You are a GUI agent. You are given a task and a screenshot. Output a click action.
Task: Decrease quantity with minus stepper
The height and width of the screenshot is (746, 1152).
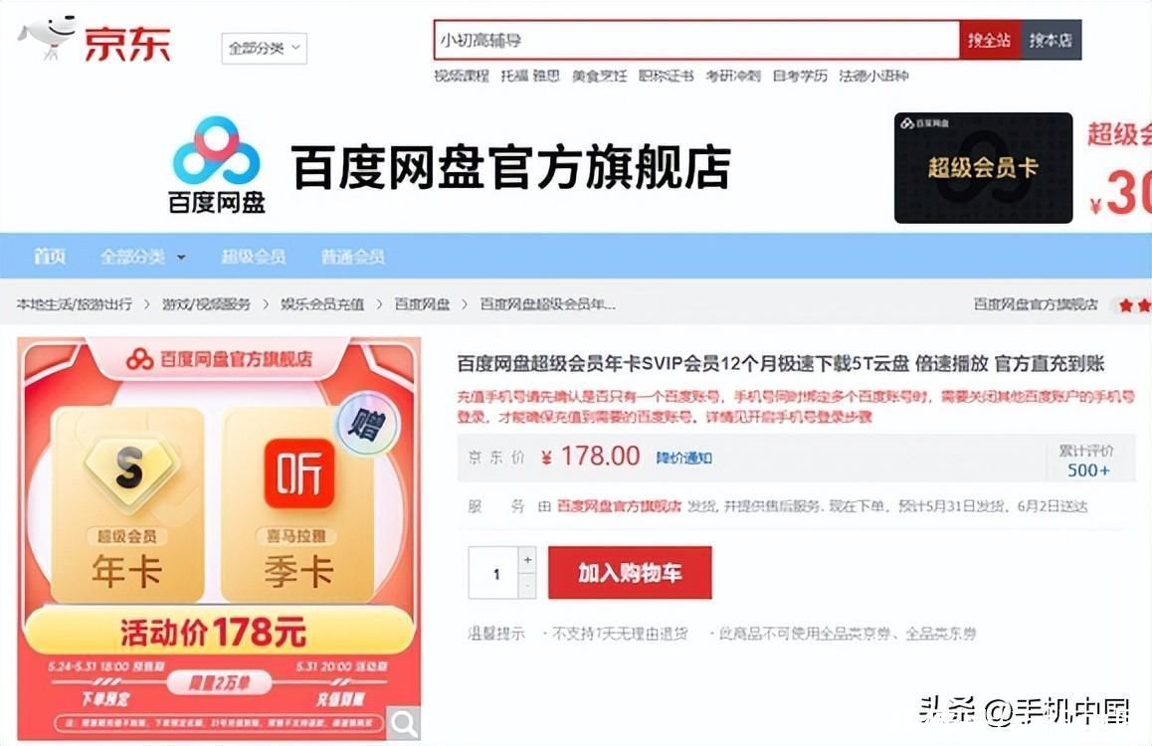(527, 585)
